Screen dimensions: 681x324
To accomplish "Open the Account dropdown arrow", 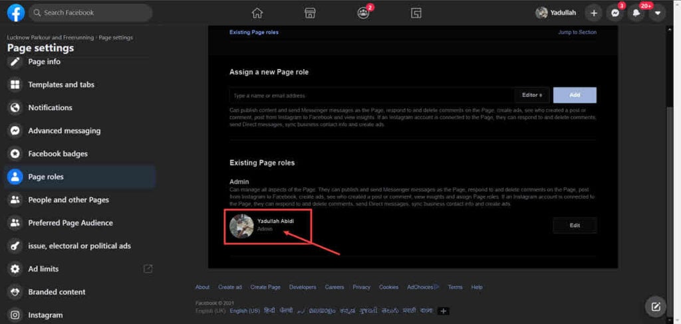I will [x=658, y=13].
